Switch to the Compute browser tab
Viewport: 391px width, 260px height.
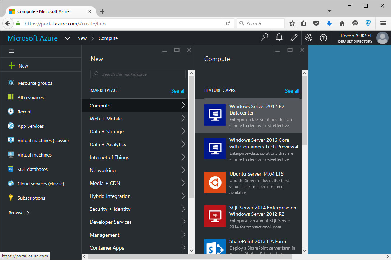[50, 11]
